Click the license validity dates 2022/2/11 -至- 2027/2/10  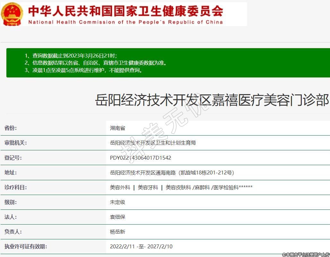point(141,246)
